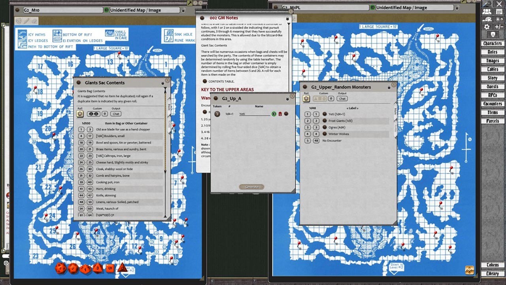
Task: Toggle the green ID visibility for Yeti
Action: tap(274, 114)
